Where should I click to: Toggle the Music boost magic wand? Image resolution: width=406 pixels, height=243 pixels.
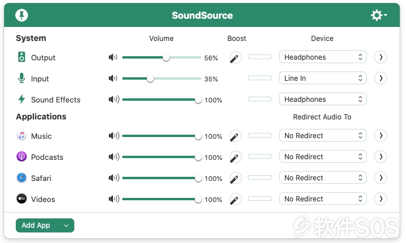(x=236, y=136)
